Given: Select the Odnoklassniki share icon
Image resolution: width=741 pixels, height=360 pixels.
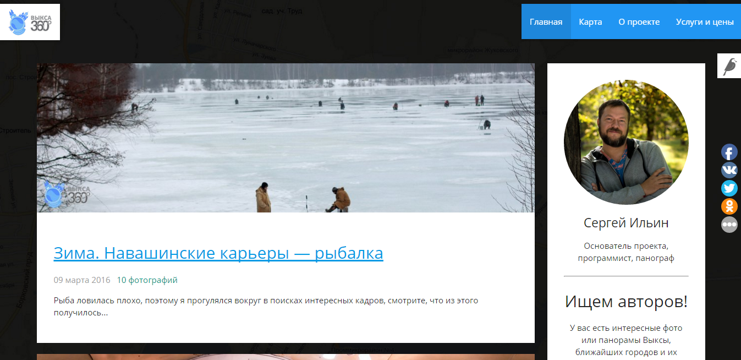Looking at the screenshot, I should coord(729,206).
